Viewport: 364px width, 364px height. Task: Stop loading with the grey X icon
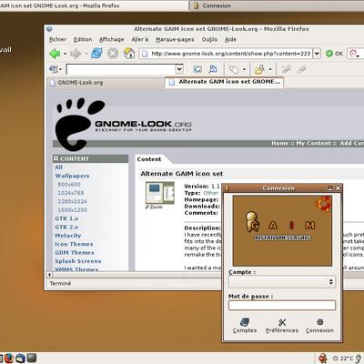pyautogui.click(x=113, y=54)
